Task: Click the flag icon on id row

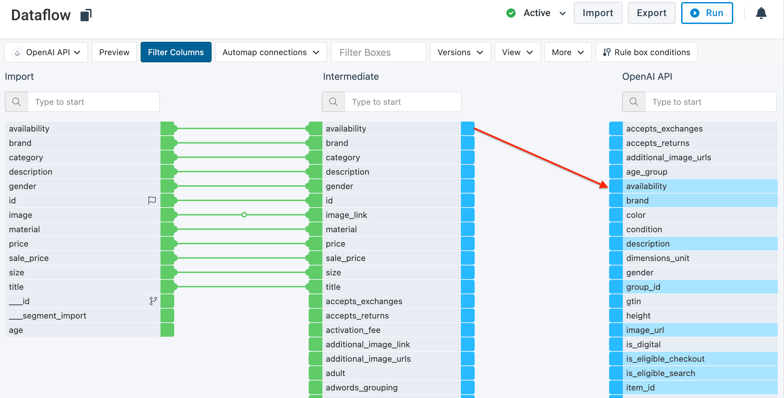Action: [152, 200]
